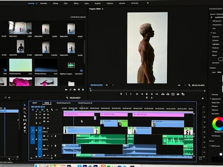This screenshot has width=223, height=167.
Task: Open Comparison View in Program monitor
Action: click(x=183, y=94)
